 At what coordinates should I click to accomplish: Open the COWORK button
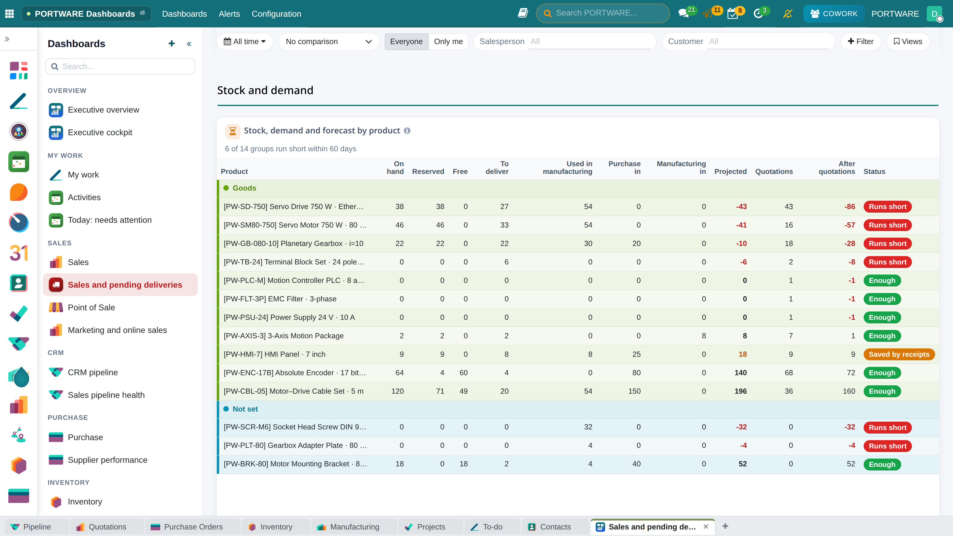834,14
